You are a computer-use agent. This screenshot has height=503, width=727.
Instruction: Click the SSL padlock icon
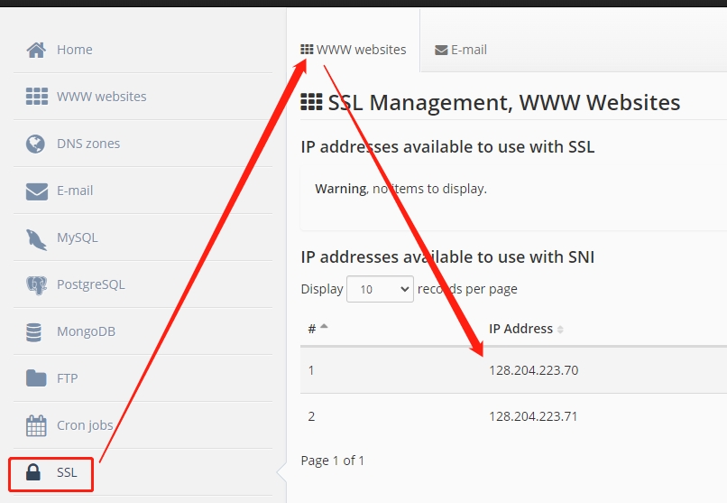coord(33,472)
